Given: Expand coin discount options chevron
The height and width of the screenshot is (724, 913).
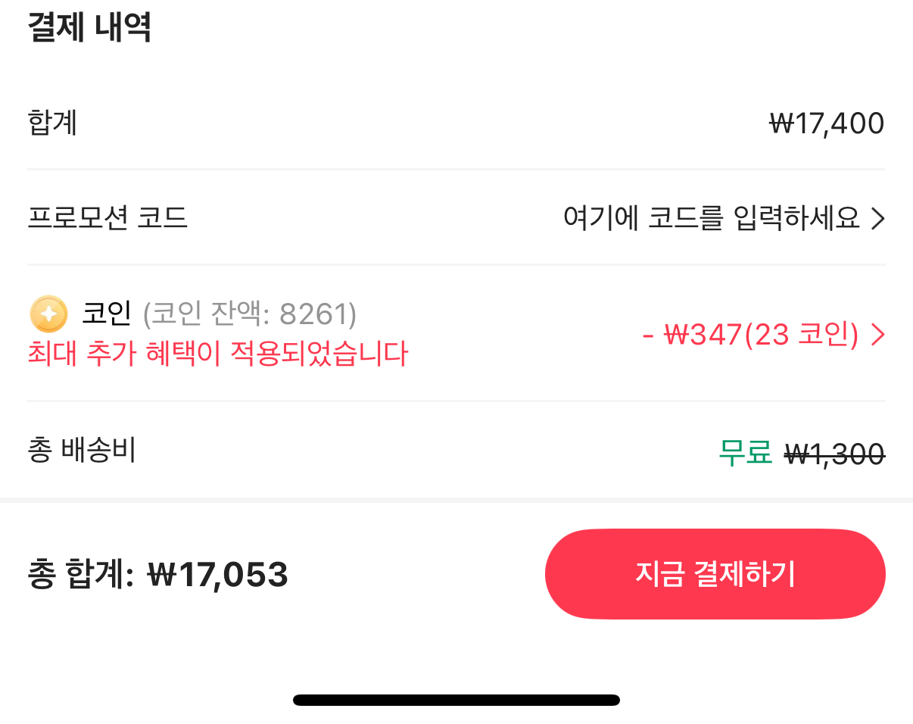Looking at the screenshot, I should point(877,335).
